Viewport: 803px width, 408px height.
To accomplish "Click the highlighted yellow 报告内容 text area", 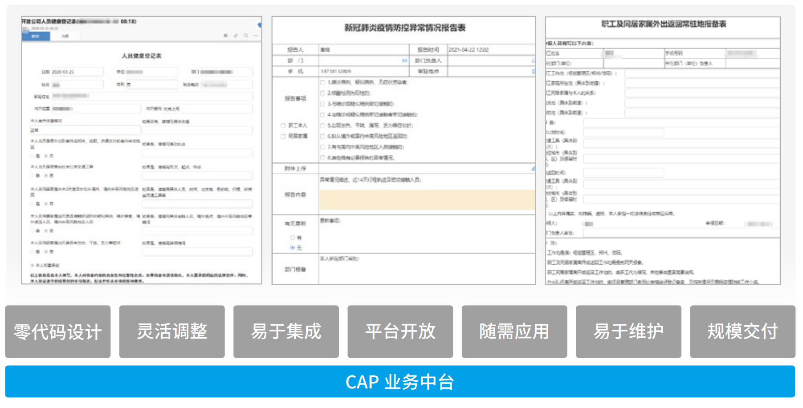I will click(x=427, y=200).
